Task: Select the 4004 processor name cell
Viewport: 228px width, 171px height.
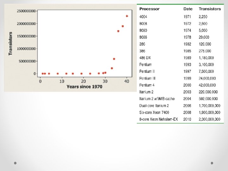Action: pos(143,17)
